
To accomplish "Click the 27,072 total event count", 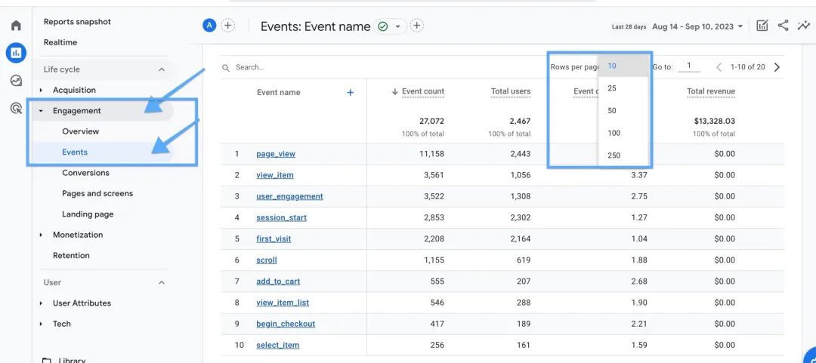I will tap(431, 122).
